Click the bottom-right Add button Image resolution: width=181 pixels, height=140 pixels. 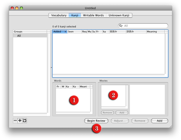(x=159, y=121)
